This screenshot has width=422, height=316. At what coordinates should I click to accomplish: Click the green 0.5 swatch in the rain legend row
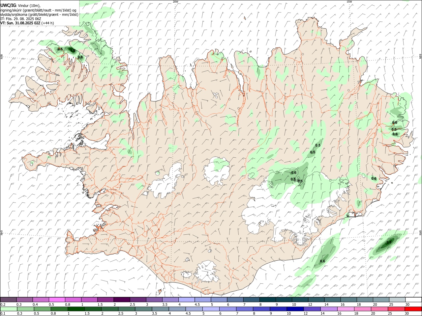pyautogui.click(x=42, y=309)
